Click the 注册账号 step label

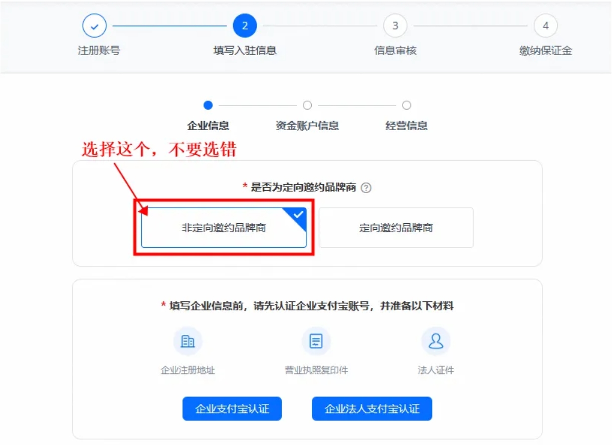pyautogui.click(x=99, y=51)
